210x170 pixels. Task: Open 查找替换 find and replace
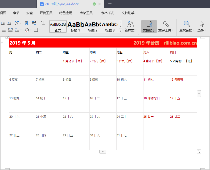click(187, 26)
